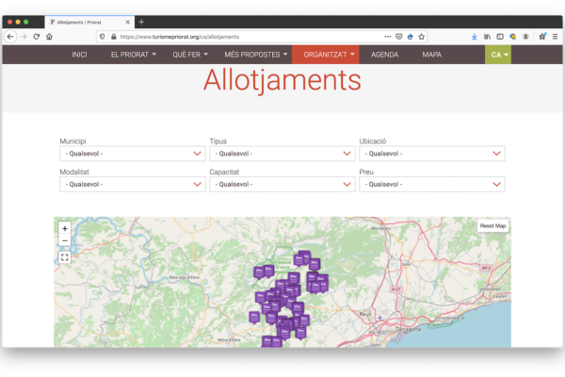
Task: Open the CA language selector
Action: tap(498, 55)
